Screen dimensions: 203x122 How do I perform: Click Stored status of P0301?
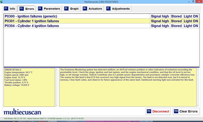click(x=176, y=21)
